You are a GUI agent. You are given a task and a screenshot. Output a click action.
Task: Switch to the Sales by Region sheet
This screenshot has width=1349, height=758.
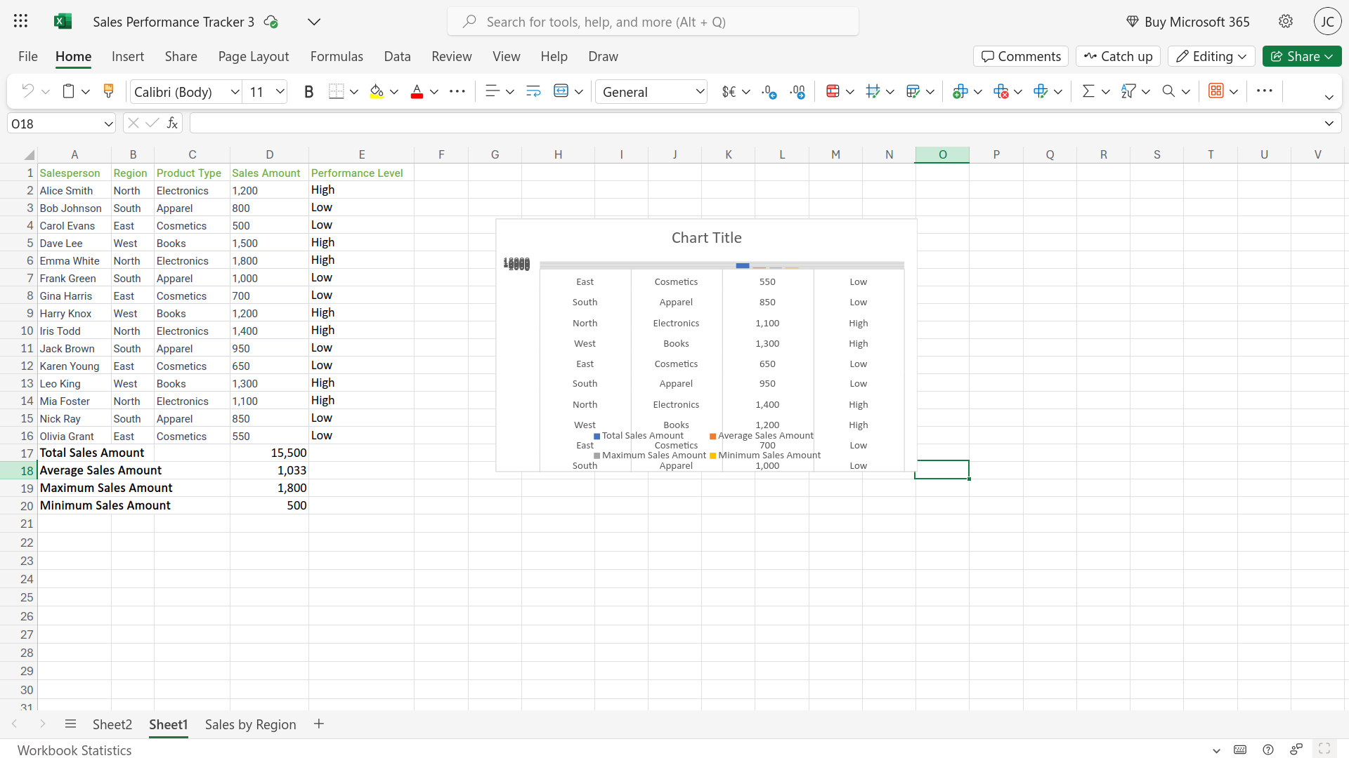point(250,724)
